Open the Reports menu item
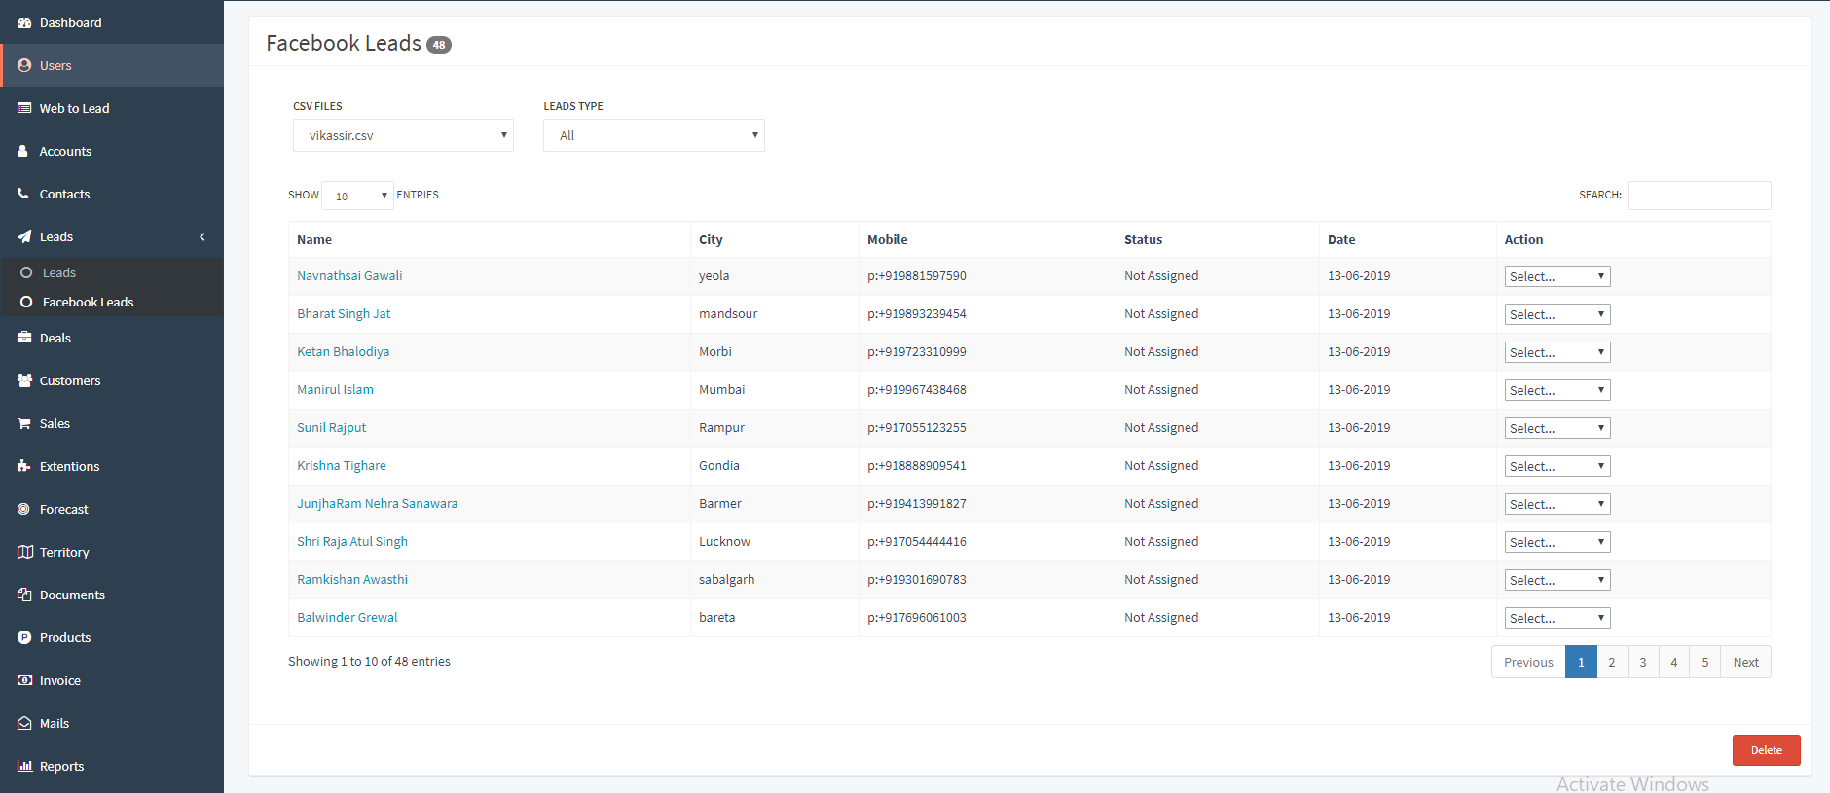 pyautogui.click(x=112, y=766)
